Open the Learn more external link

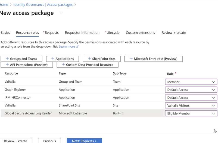point(68,46)
